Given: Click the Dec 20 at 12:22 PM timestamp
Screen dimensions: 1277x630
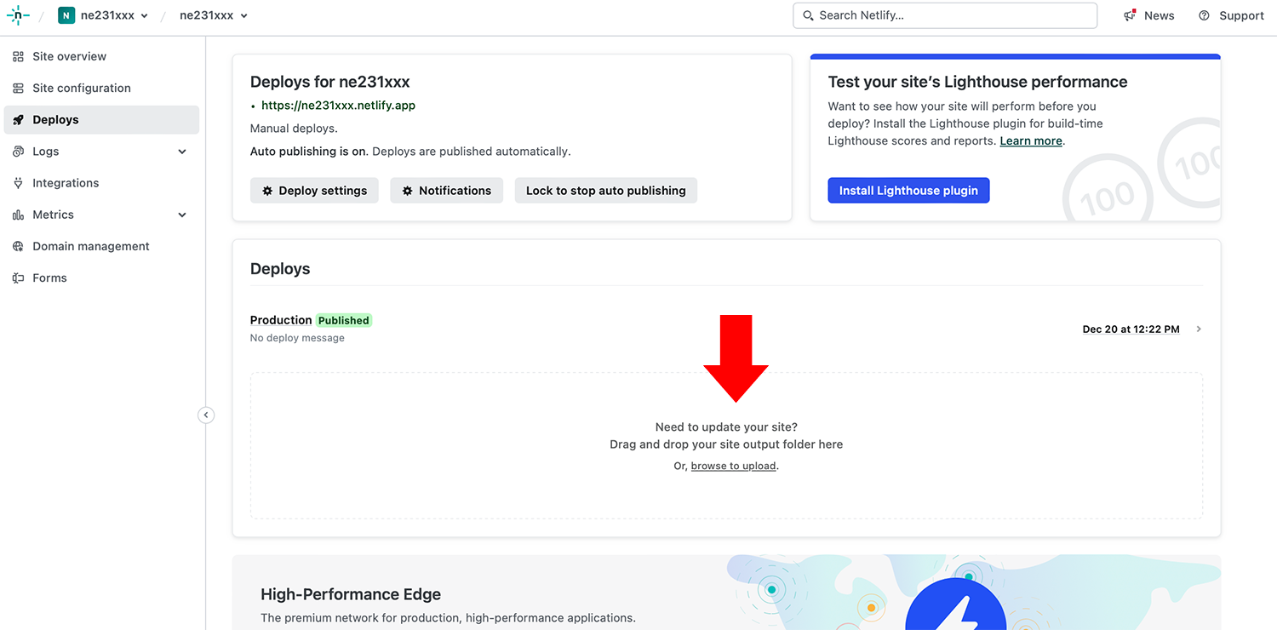Looking at the screenshot, I should coord(1131,329).
